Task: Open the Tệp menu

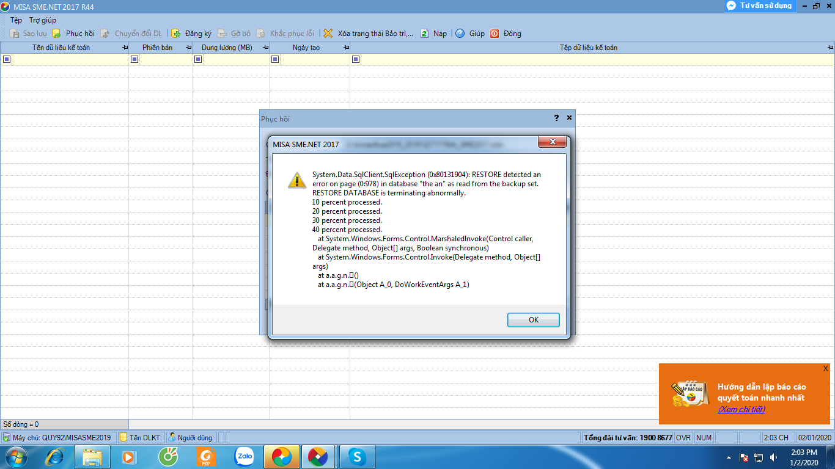Action: (16, 20)
